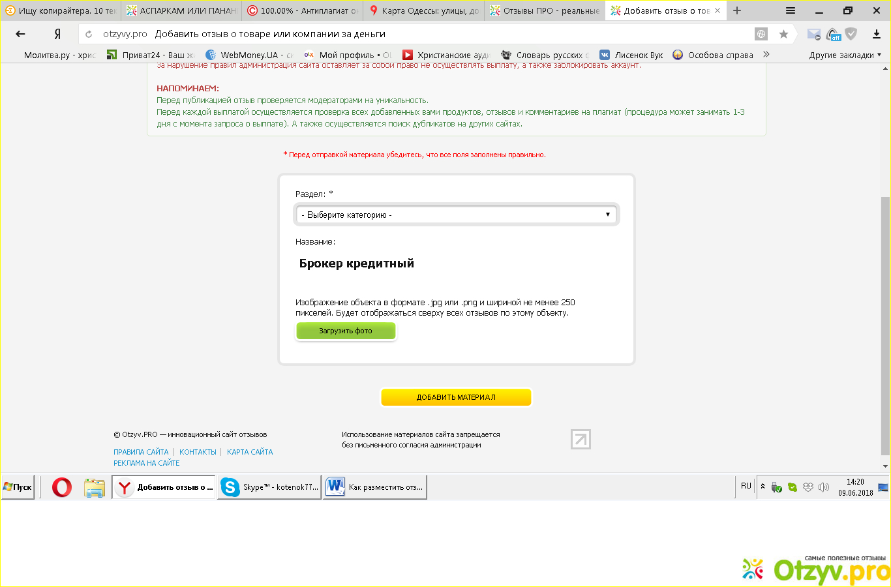This screenshot has height=587, width=891.
Task: Click the yellow 'ДОБАВИТЬ МАТЕРИАЛ' button
Action: click(x=456, y=397)
